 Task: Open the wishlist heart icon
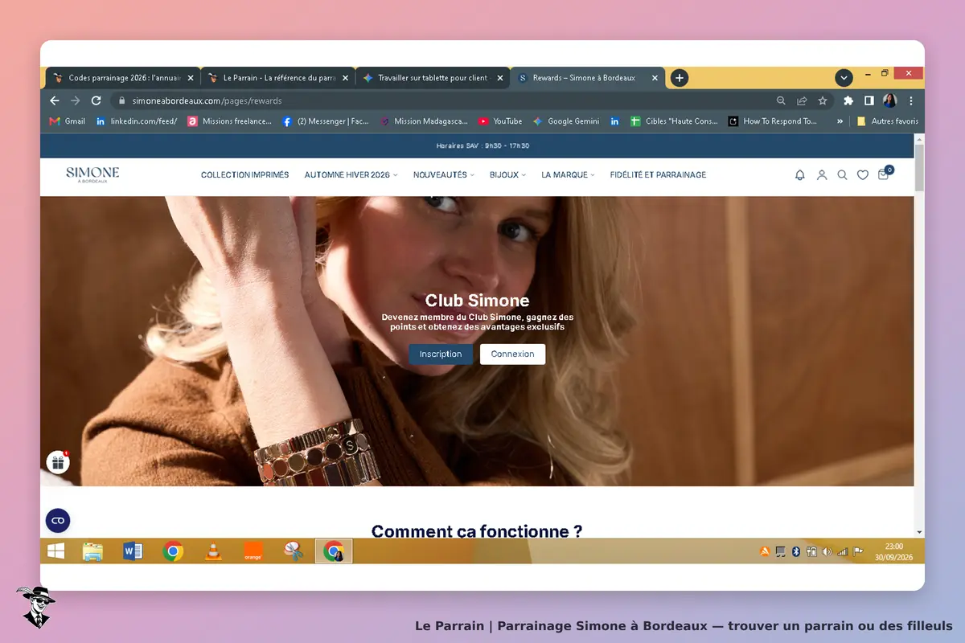[x=862, y=174]
